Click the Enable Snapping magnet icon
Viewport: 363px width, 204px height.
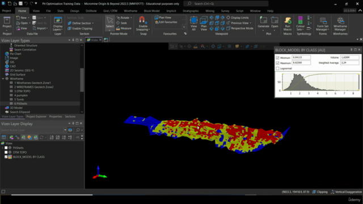click(142, 20)
